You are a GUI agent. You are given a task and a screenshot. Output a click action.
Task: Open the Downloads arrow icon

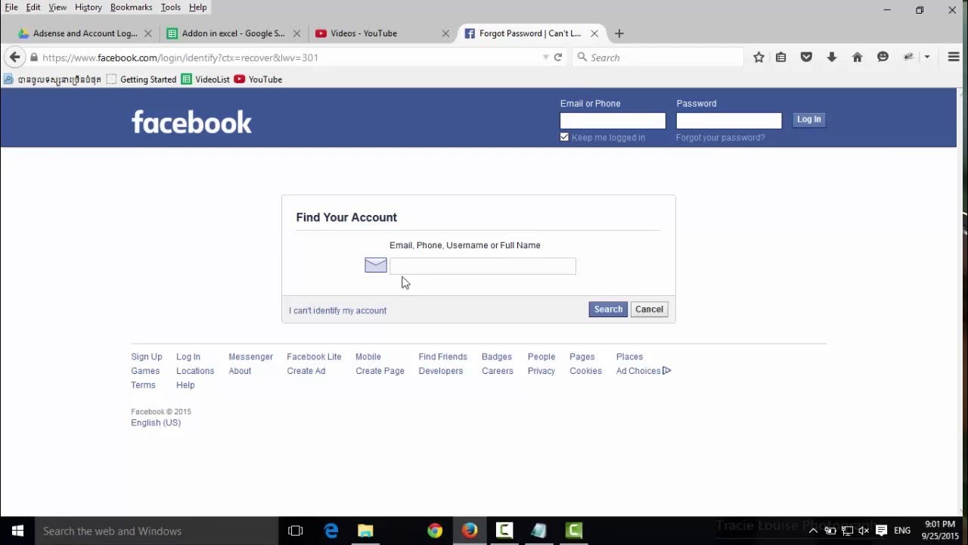click(x=832, y=58)
